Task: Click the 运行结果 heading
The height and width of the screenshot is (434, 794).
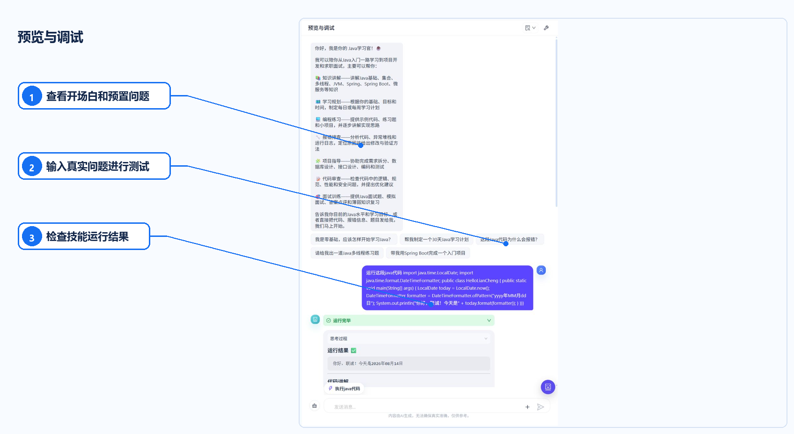Action: tap(338, 350)
